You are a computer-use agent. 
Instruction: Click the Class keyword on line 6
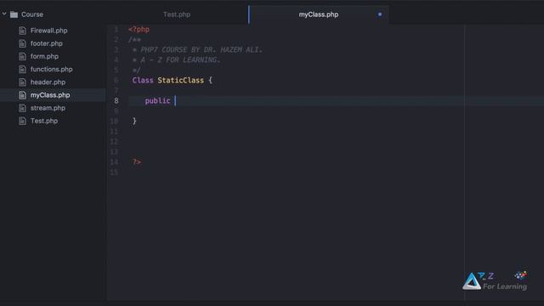click(143, 81)
